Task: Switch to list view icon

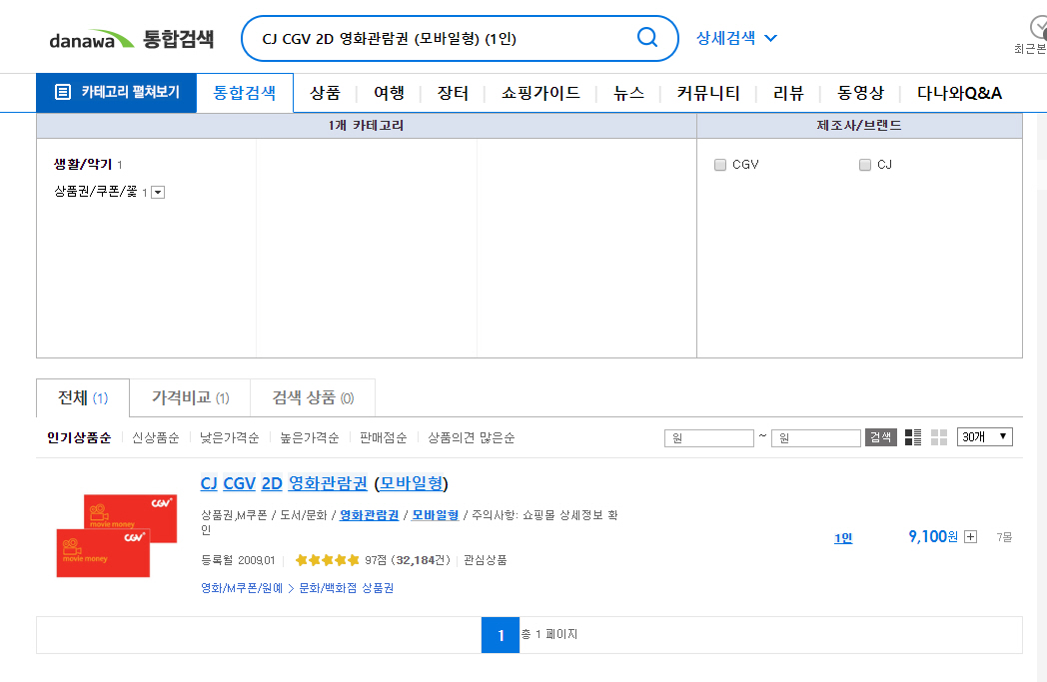Action: tap(913, 437)
